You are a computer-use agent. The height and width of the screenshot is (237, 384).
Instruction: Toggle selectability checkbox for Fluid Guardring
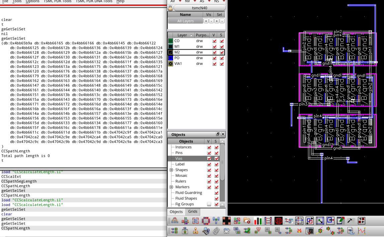coord(216,193)
